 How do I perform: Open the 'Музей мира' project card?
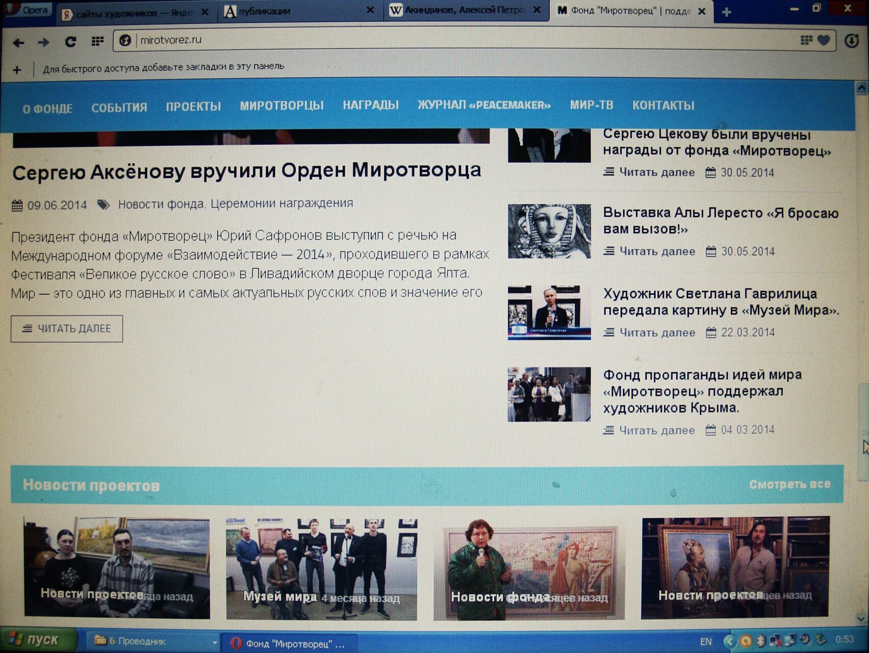pos(321,569)
